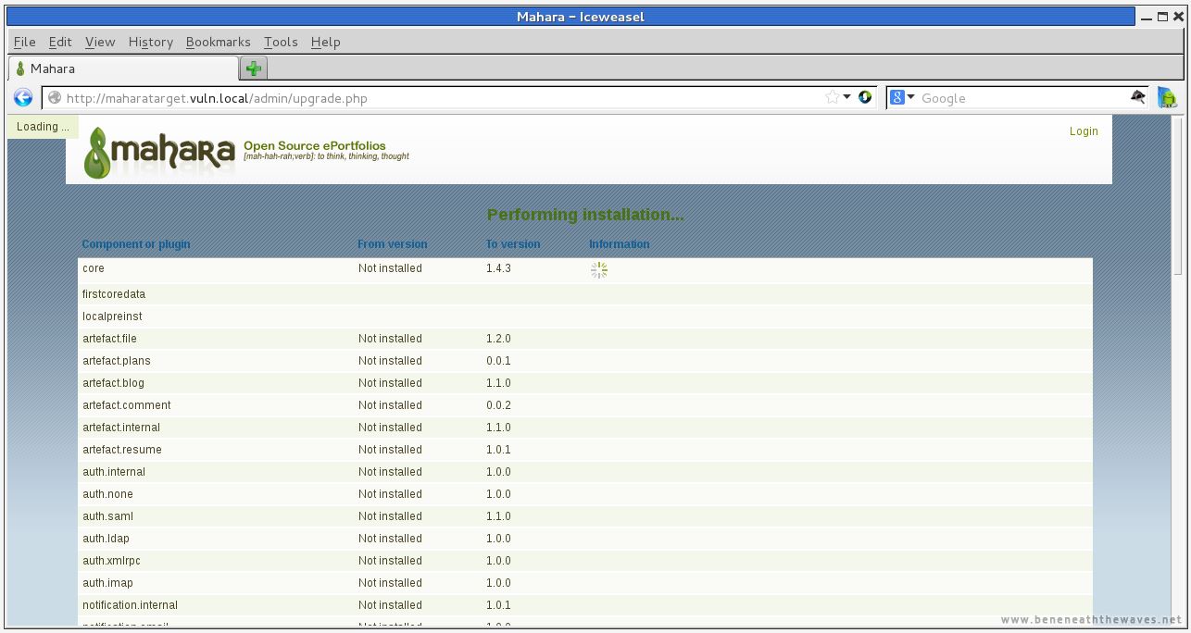Select the Mahara browser tab
1191x633 pixels.
[123, 68]
